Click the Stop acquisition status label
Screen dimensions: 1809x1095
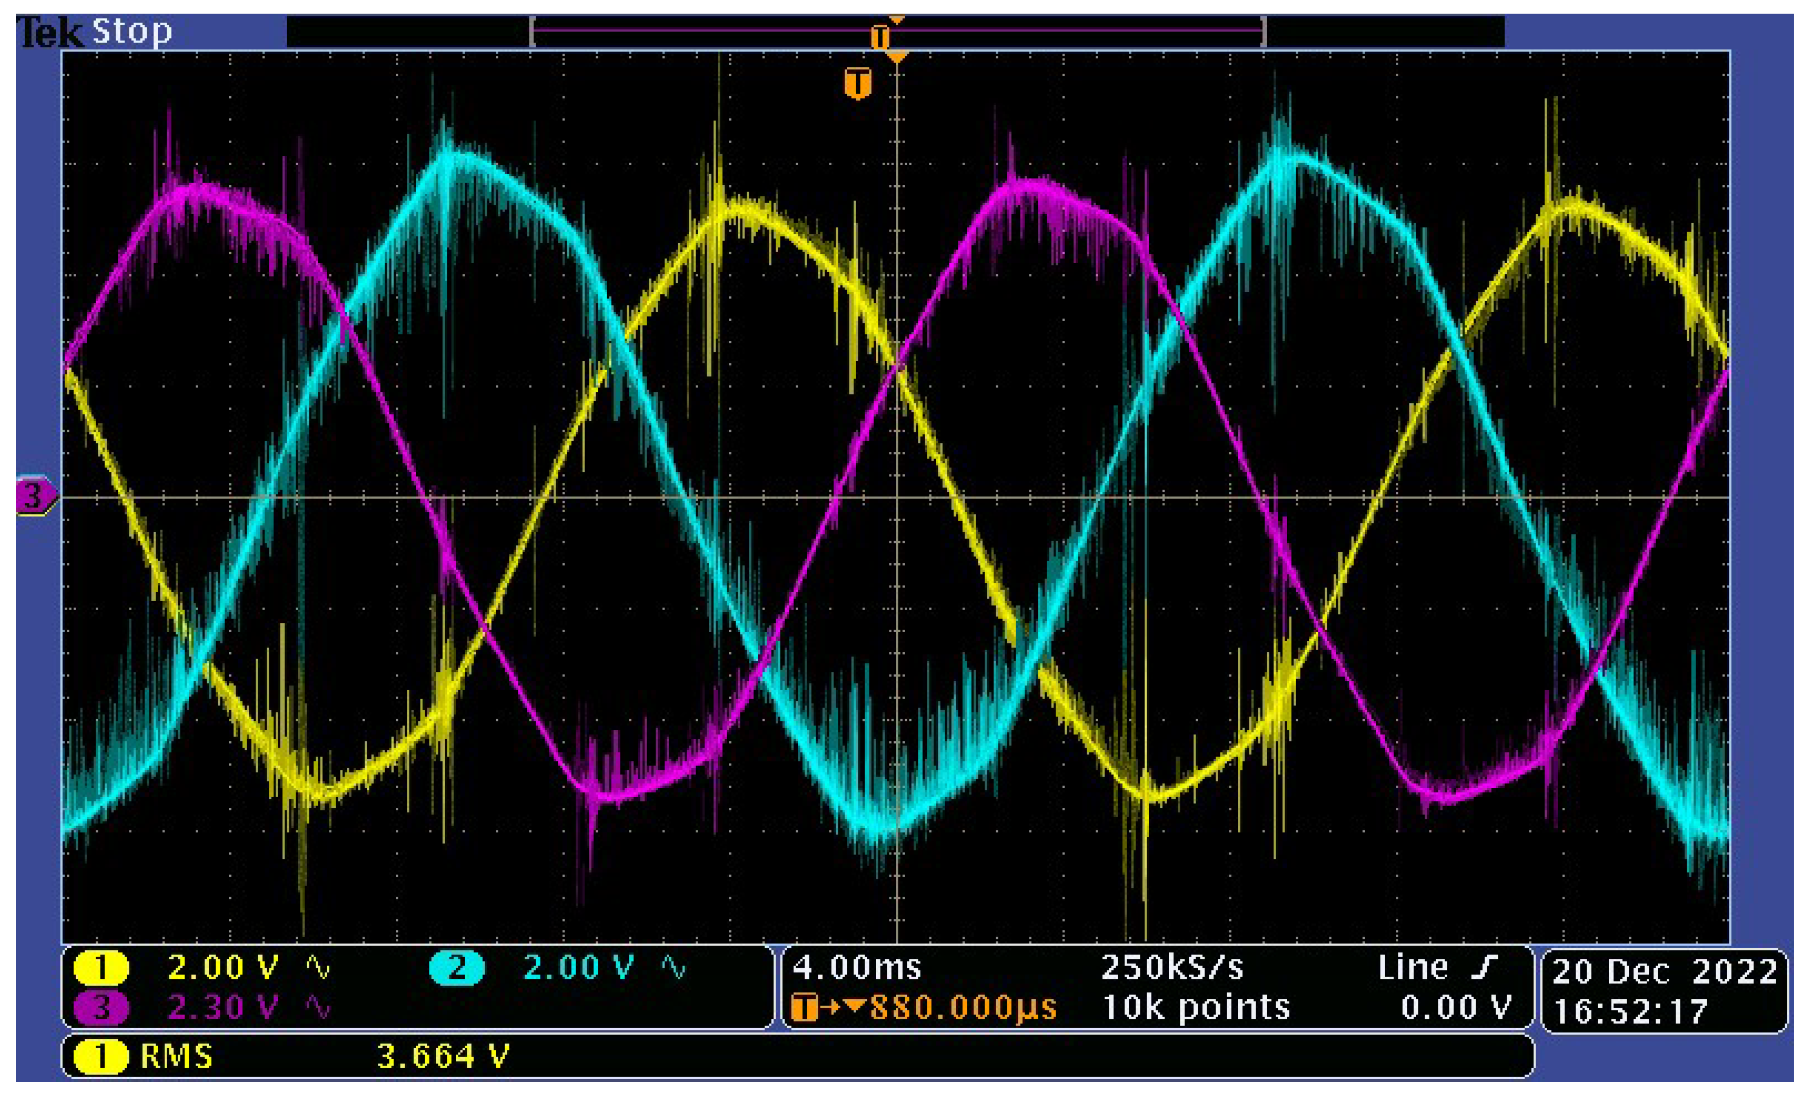click(x=132, y=32)
